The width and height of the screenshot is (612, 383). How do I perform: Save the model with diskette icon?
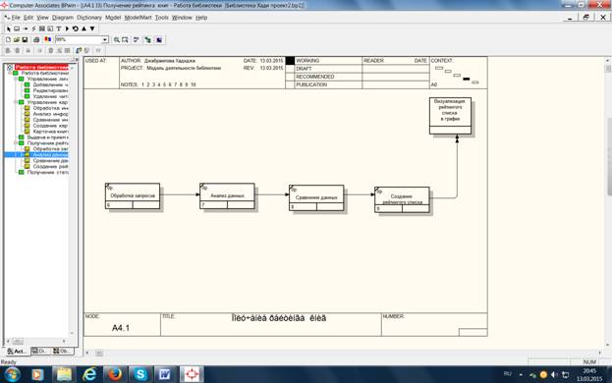[x=25, y=40]
